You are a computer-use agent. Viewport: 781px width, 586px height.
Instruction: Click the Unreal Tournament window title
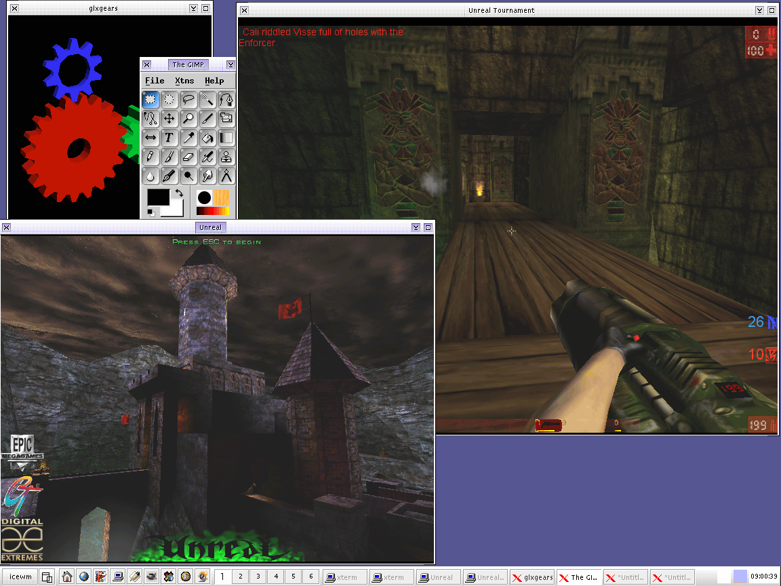501,10
